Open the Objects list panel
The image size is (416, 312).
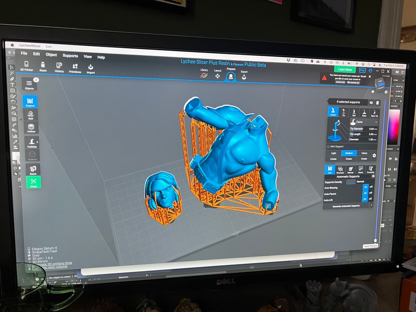point(30,84)
